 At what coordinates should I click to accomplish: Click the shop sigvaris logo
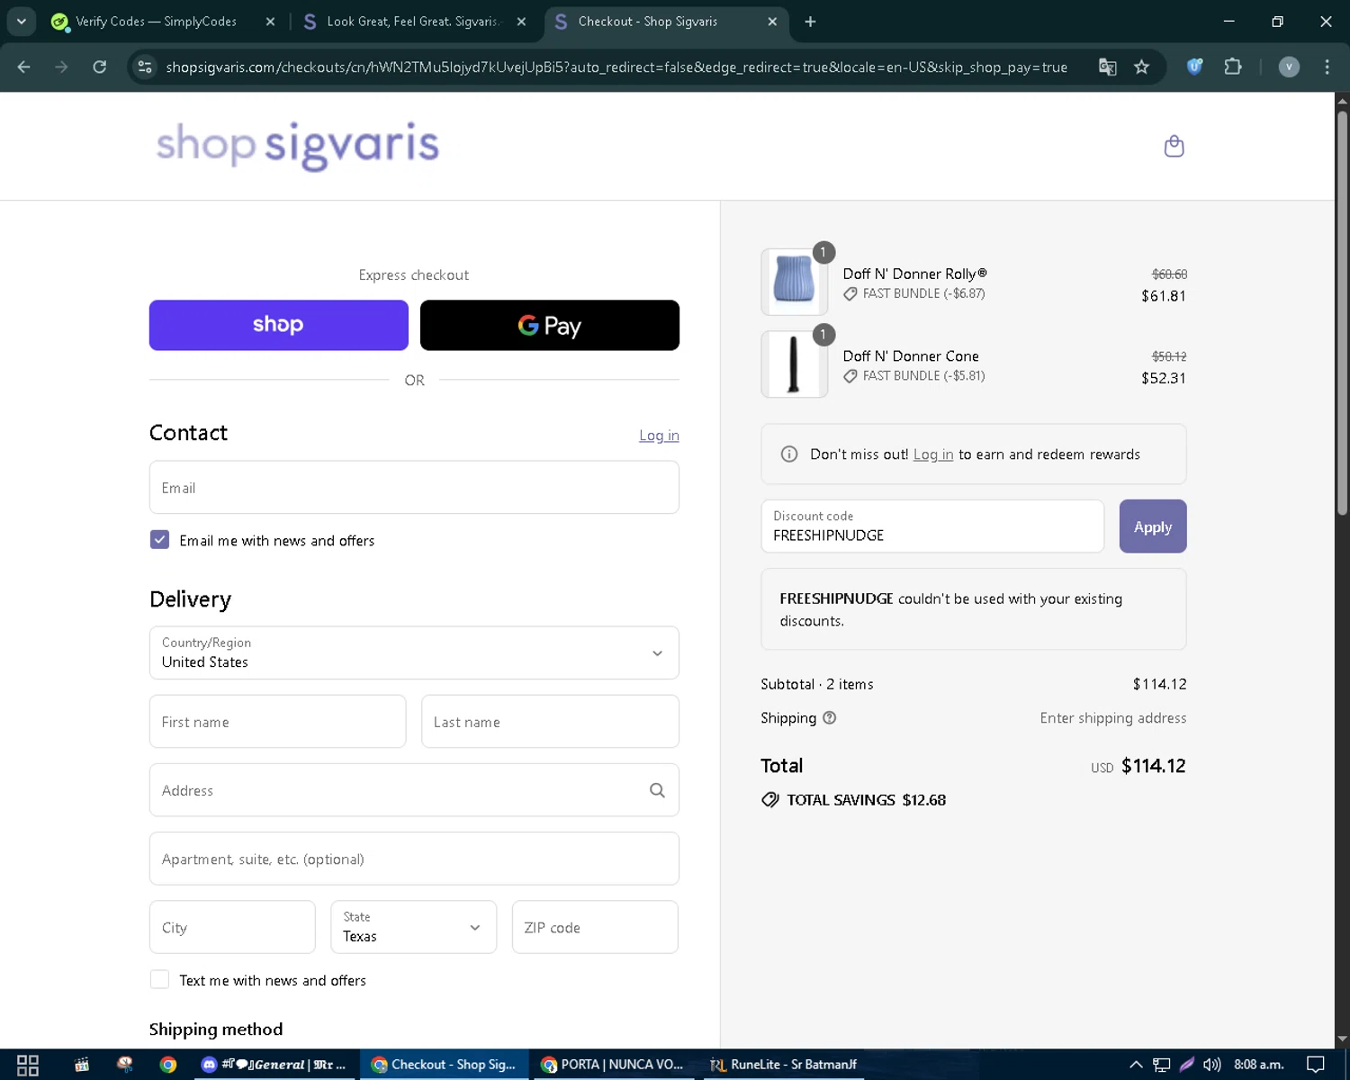(x=298, y=144)
